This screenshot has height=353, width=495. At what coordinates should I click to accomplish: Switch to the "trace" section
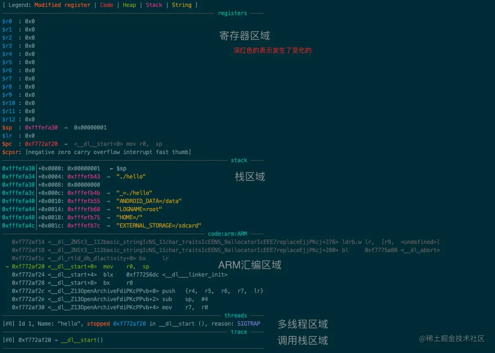[x=239, y=331]
